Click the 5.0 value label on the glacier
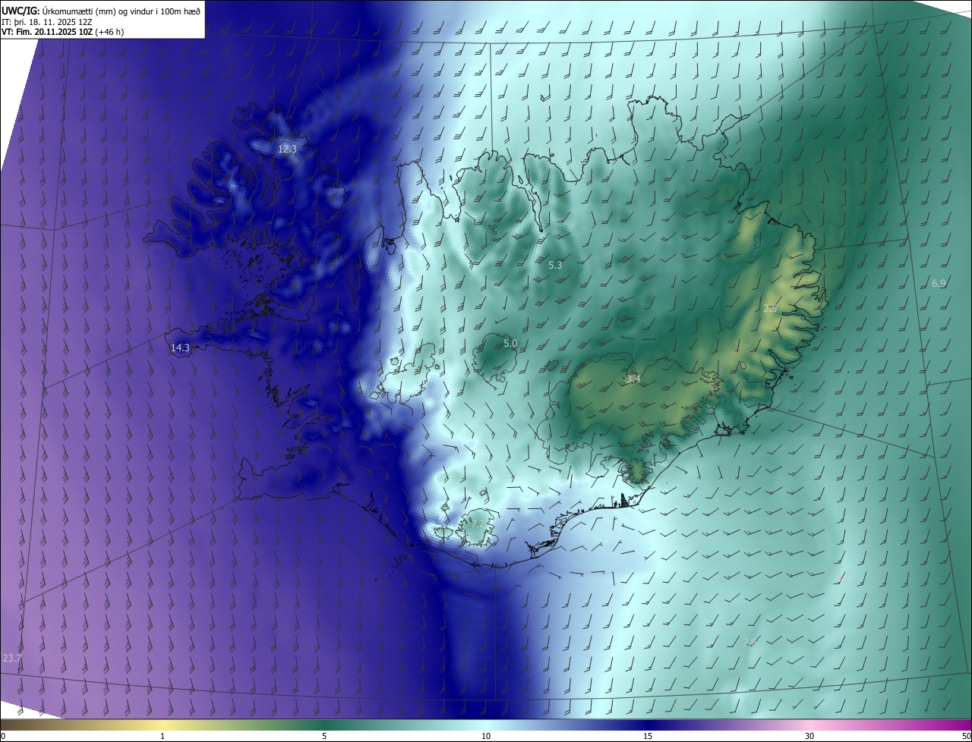Image resolution: width=972 pixels, height=742 pixels. click(x=510, y=344)
